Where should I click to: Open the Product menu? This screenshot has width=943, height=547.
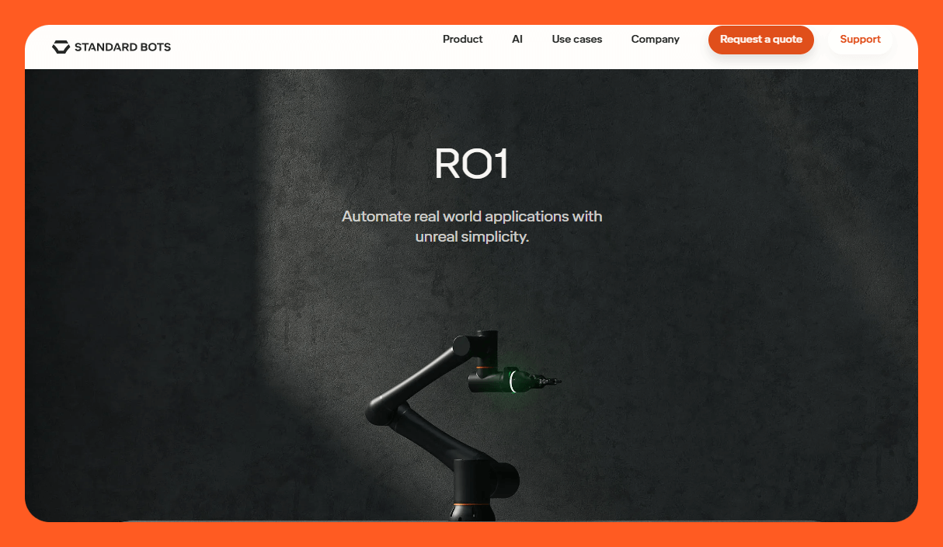pos(462,39)
